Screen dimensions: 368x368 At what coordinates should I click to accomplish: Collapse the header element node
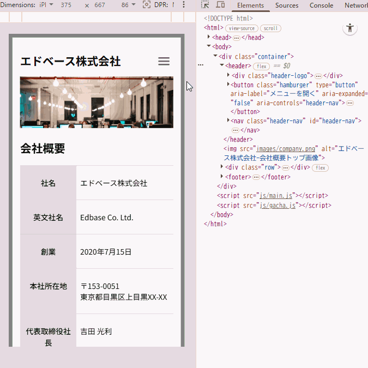pyautogui.click(x=222, y=65)
